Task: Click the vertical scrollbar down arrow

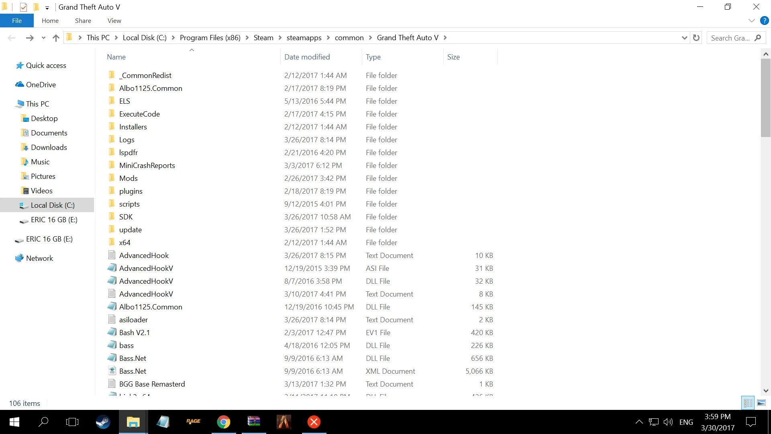Action: (x=765, y=391)
